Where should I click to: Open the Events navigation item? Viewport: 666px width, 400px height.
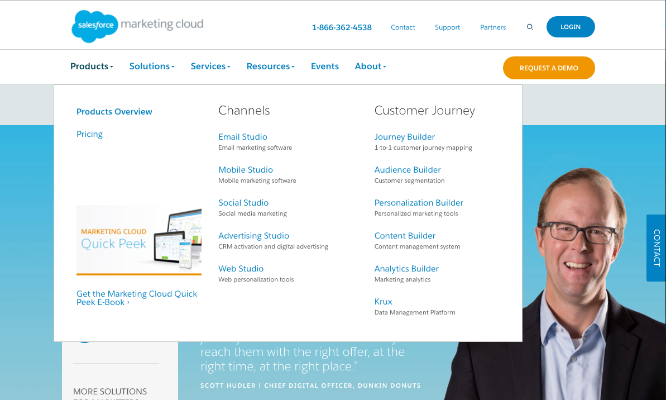(324, 66)
